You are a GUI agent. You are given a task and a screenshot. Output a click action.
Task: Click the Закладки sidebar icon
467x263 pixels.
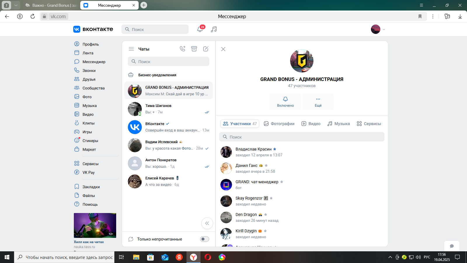77,186
